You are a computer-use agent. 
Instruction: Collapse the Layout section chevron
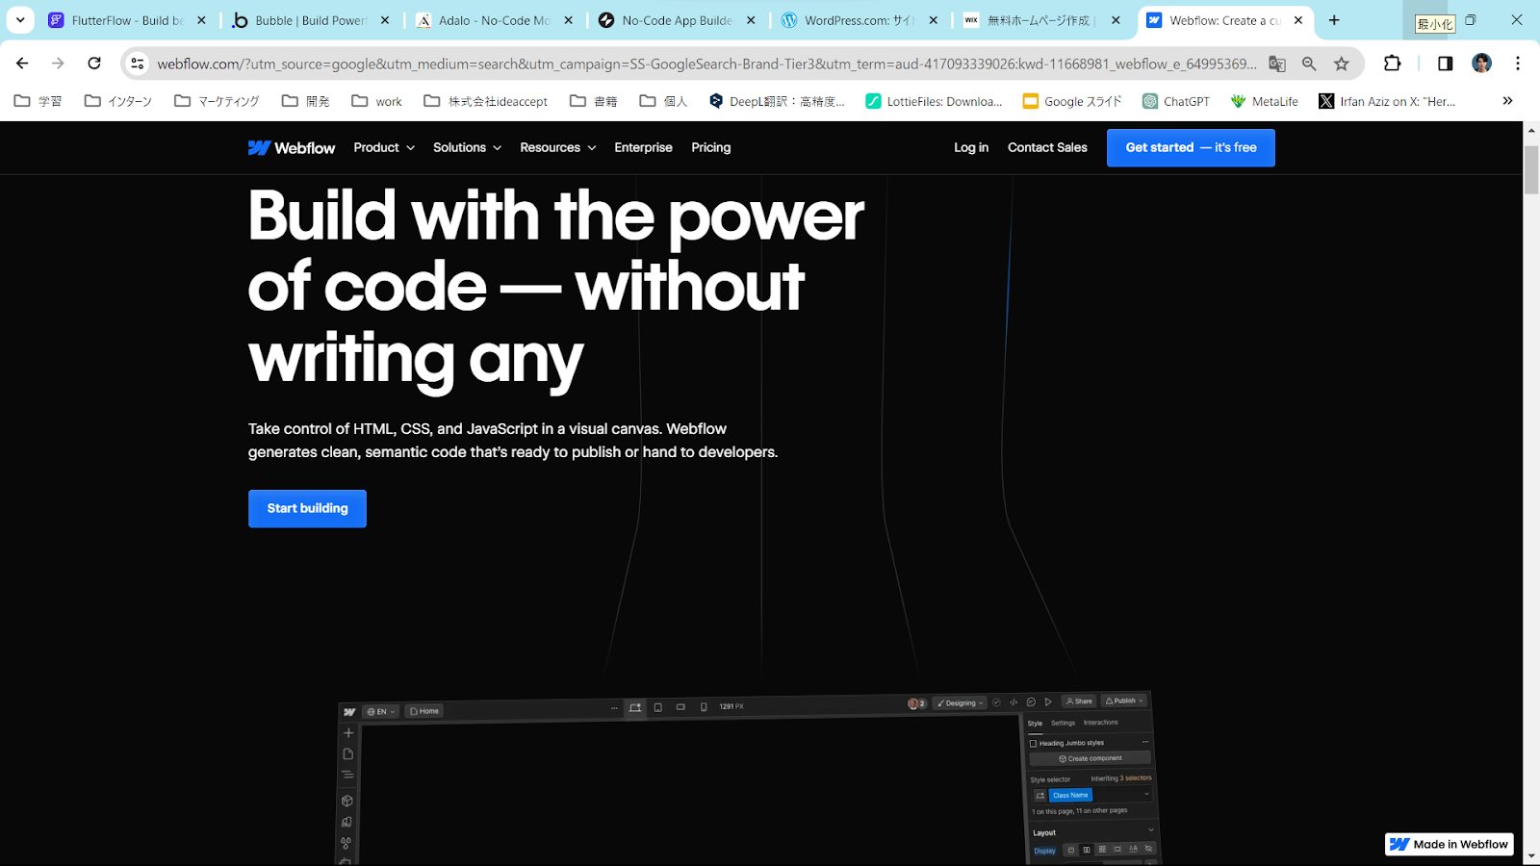1150,829
